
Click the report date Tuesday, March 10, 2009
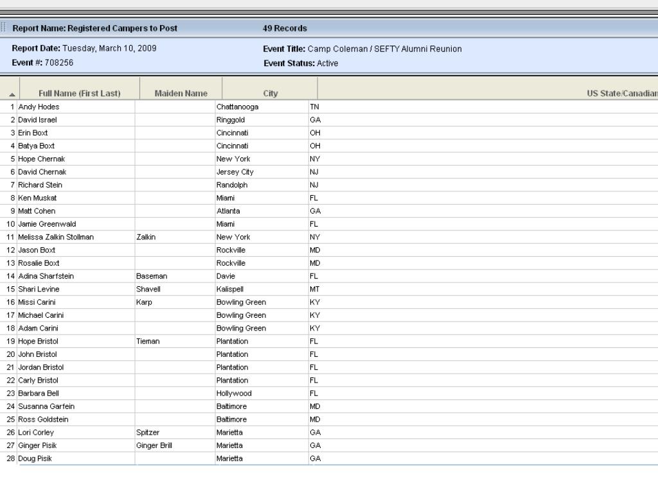(109, 48)
